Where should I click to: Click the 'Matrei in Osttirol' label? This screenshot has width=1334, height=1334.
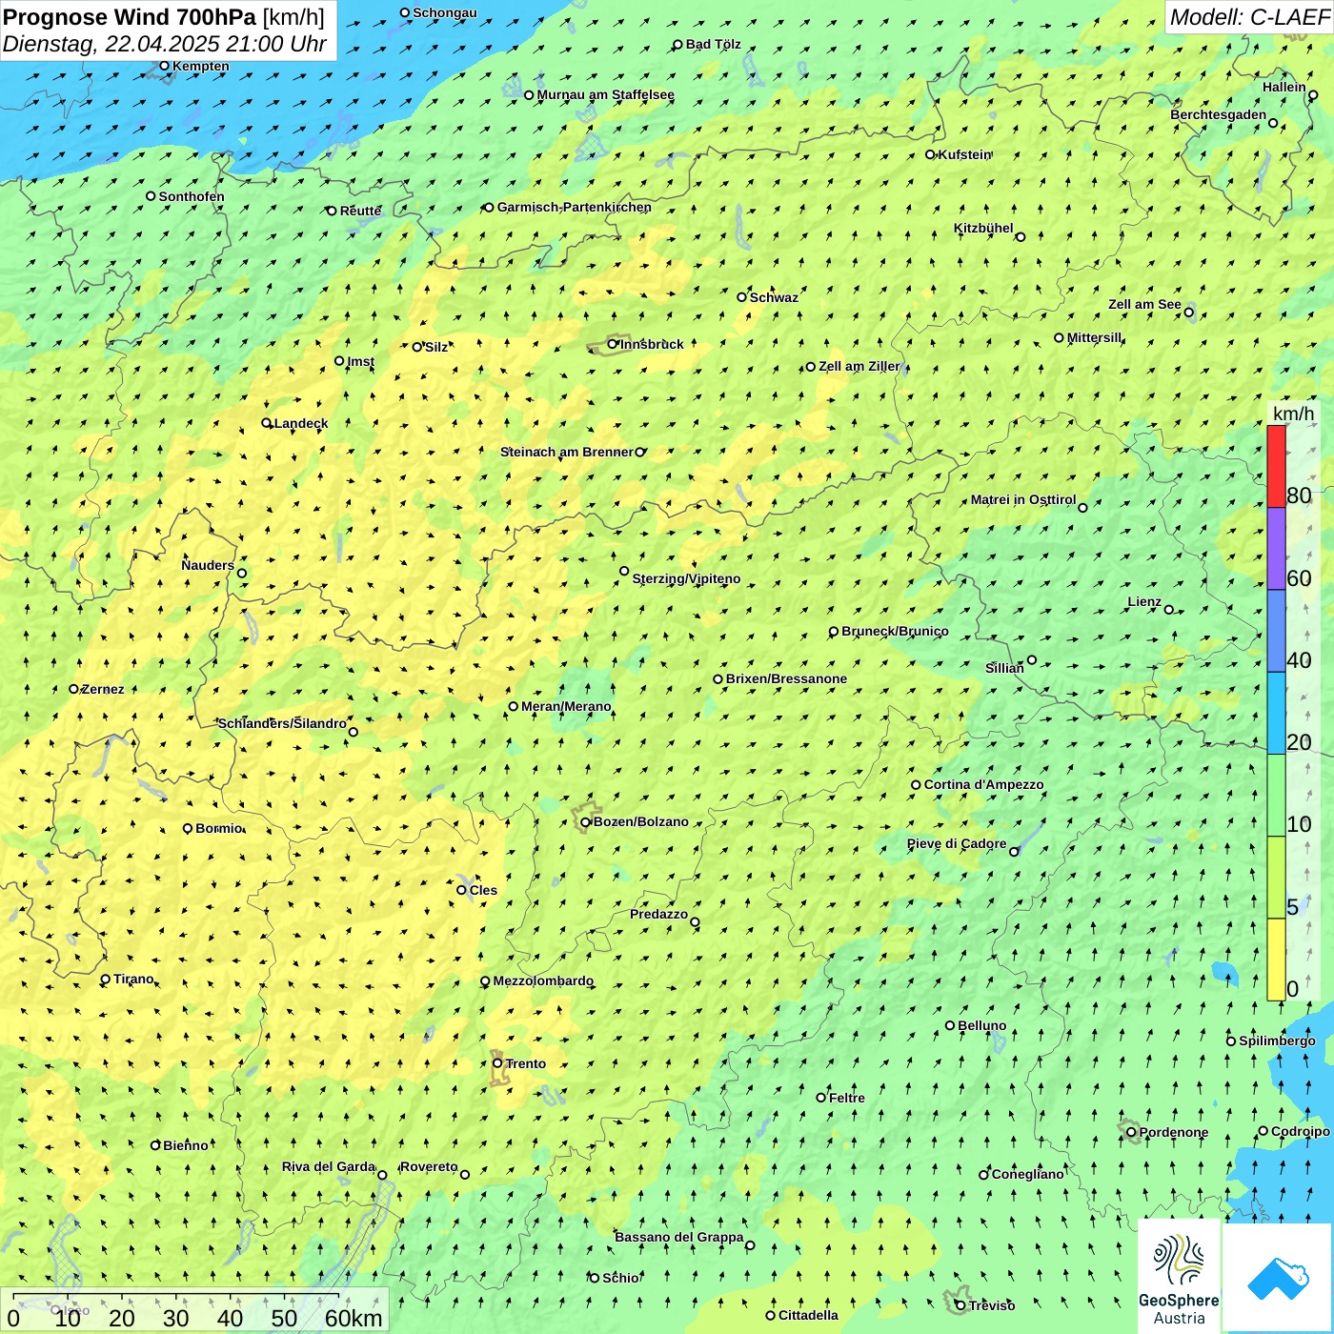tap(1023, 499)
